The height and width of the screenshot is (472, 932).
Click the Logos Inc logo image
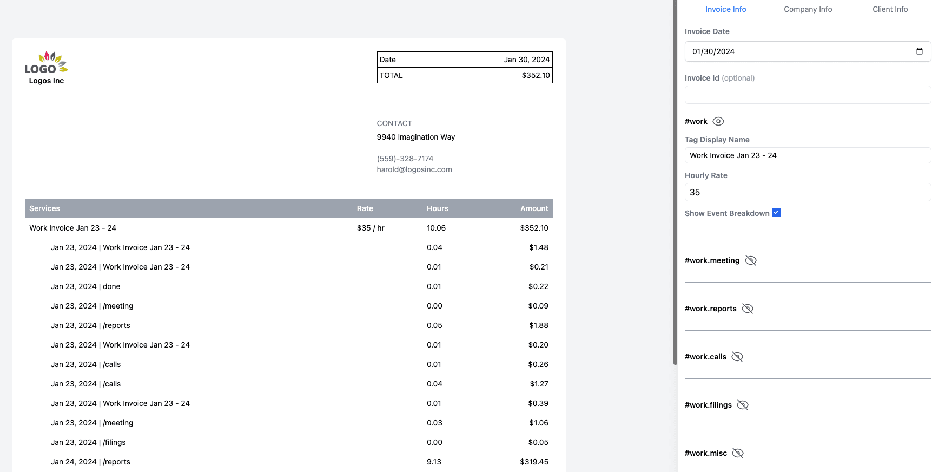(46, 63)
